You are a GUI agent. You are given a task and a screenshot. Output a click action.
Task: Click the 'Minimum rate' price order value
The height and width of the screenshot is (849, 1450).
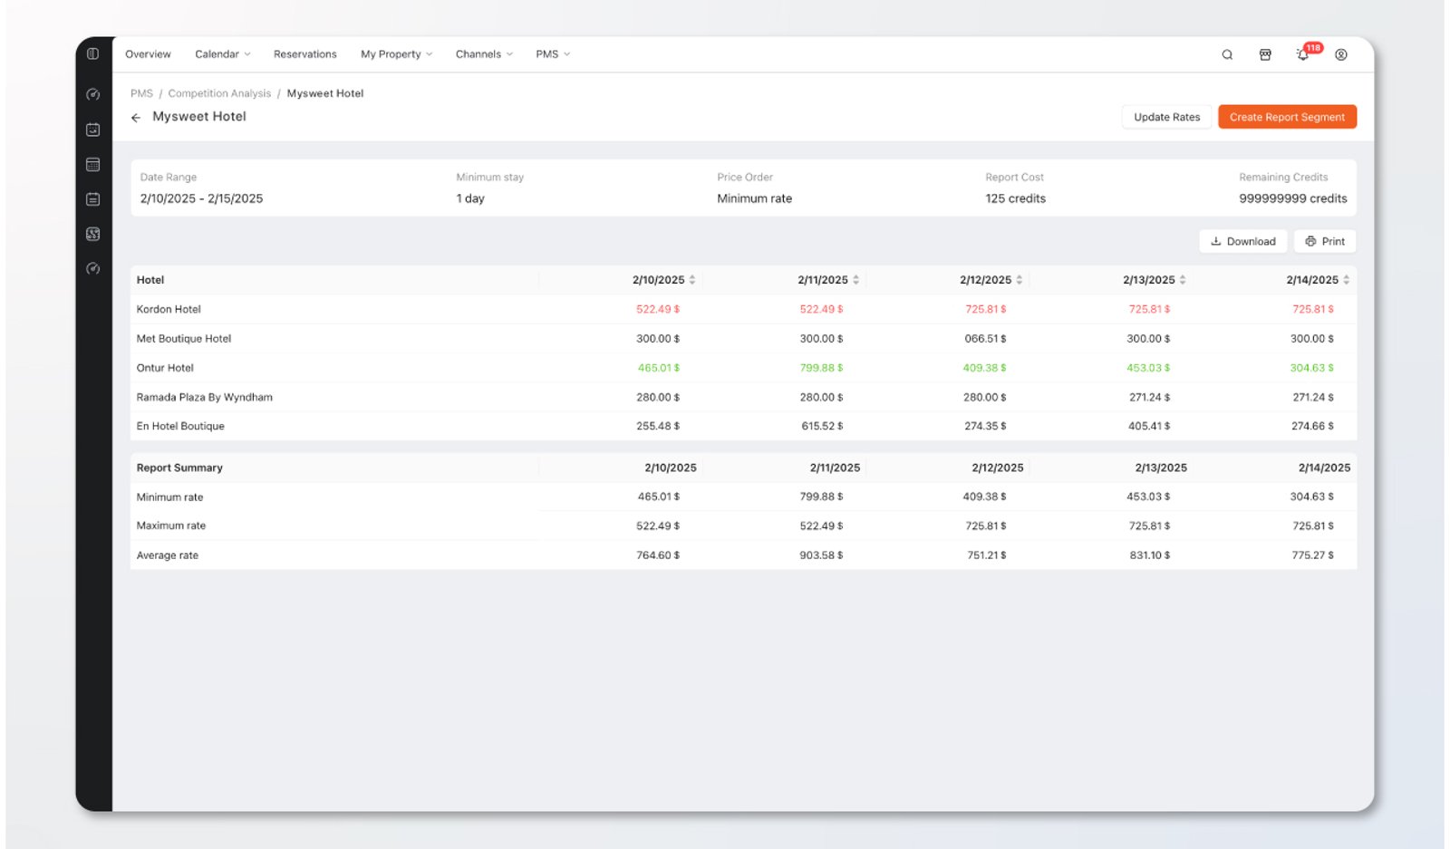[754, 198]
